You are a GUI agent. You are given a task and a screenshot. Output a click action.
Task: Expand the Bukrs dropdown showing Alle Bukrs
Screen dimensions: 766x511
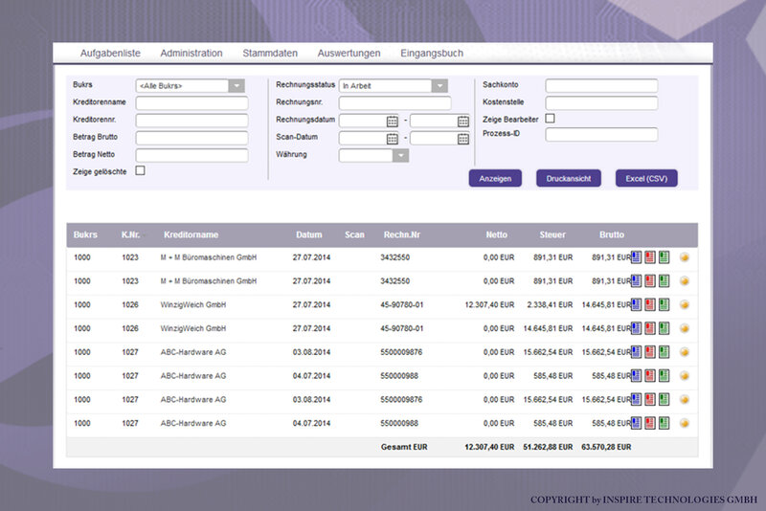click(x=237, y=86)
